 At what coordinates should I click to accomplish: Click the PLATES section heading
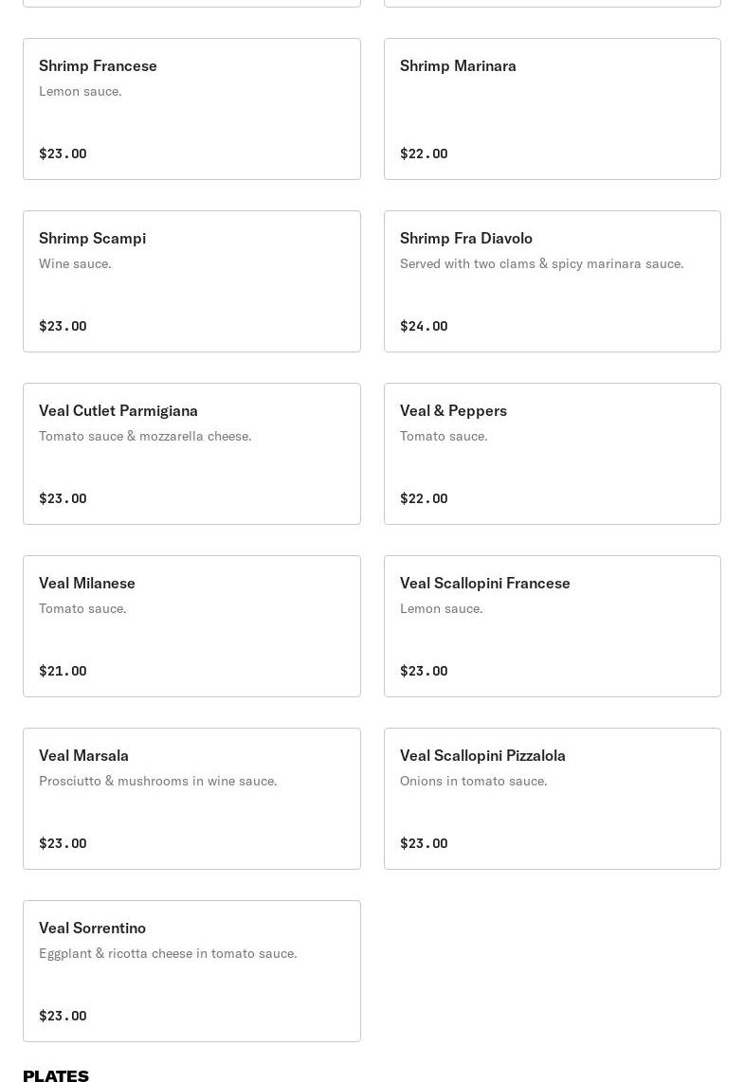click(x=56, y=1075)
